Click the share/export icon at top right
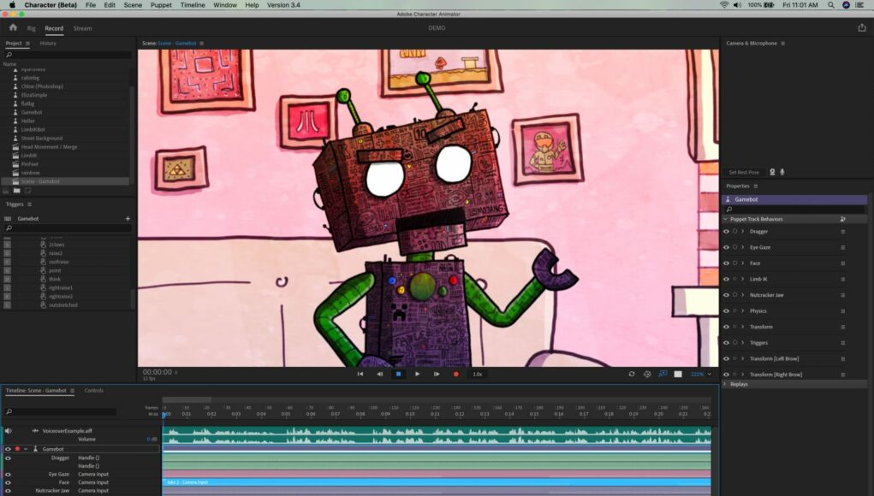The width and height of the screenshot is (874, 496). coord(862,28)
